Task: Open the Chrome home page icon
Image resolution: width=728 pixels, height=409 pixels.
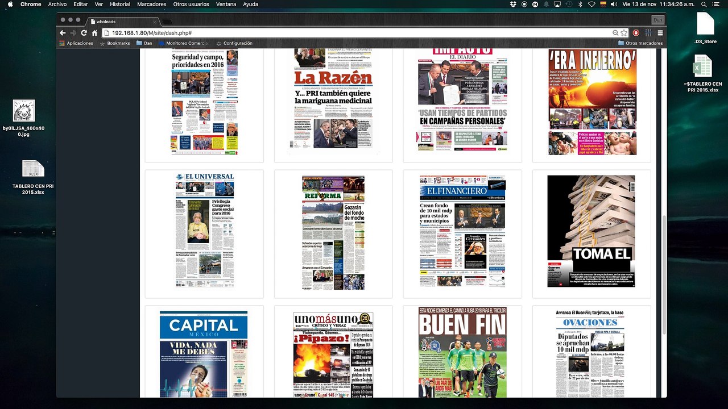Action: (94, 33)
